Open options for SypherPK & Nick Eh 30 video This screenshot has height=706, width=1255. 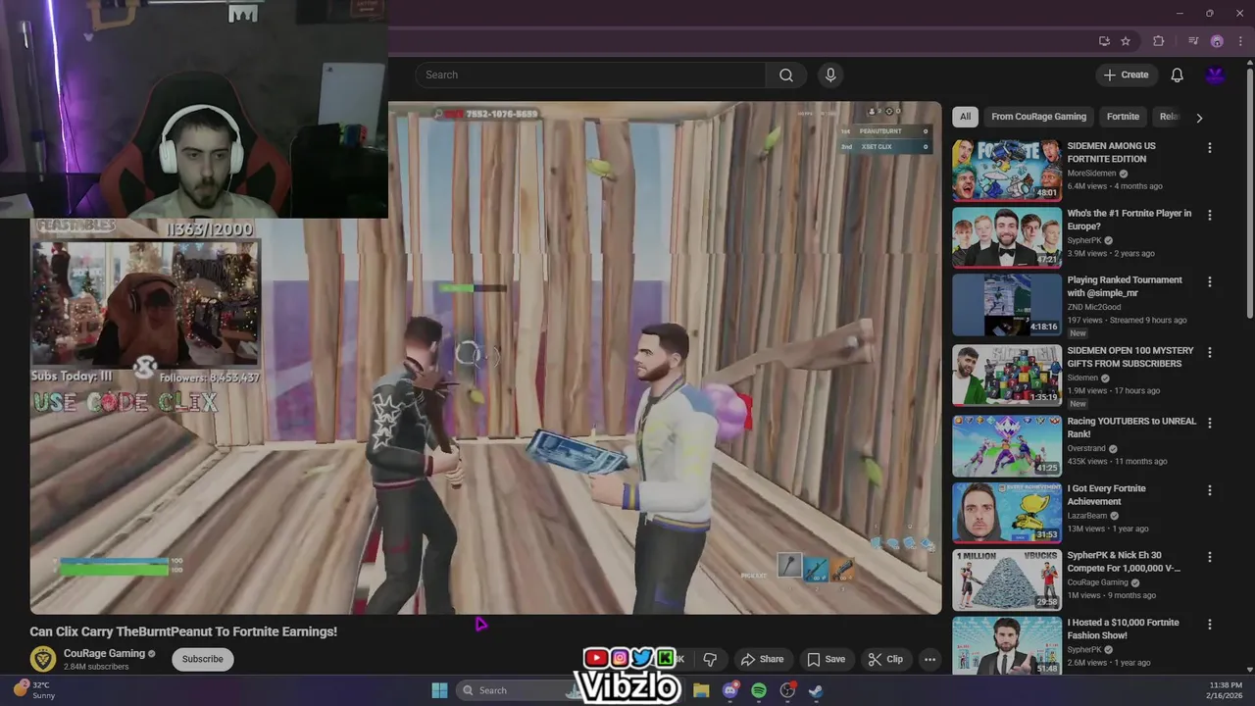[x=1209, y=557]
